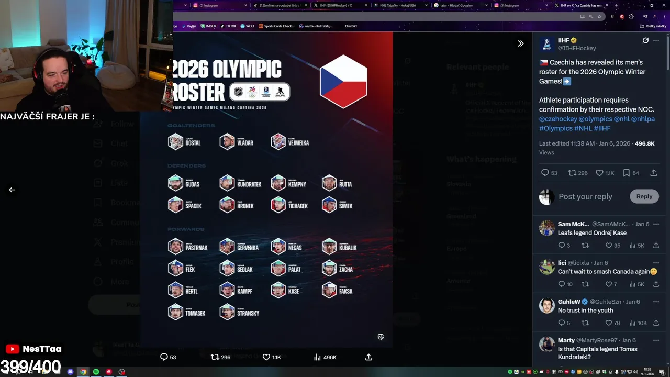This screenshot has height=377, width=670.
Task: Go back with the left arrow button
Action: coord(12,190)
